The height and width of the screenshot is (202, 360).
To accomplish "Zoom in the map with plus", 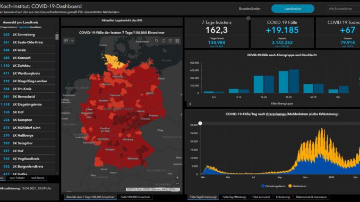I will (177, 178).
